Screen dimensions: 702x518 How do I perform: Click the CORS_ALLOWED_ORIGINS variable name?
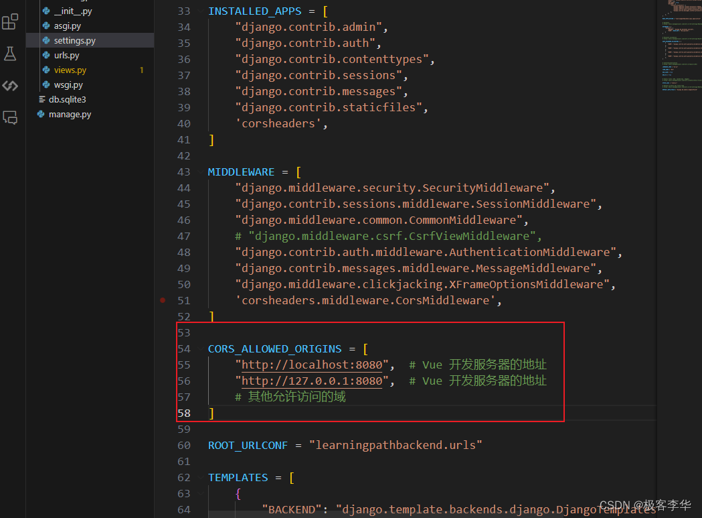[x=274, y=349]
